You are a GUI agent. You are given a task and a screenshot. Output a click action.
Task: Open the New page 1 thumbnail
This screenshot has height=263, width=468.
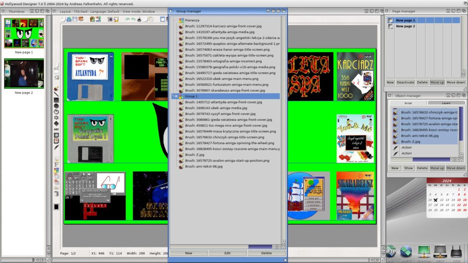(24, 33)
